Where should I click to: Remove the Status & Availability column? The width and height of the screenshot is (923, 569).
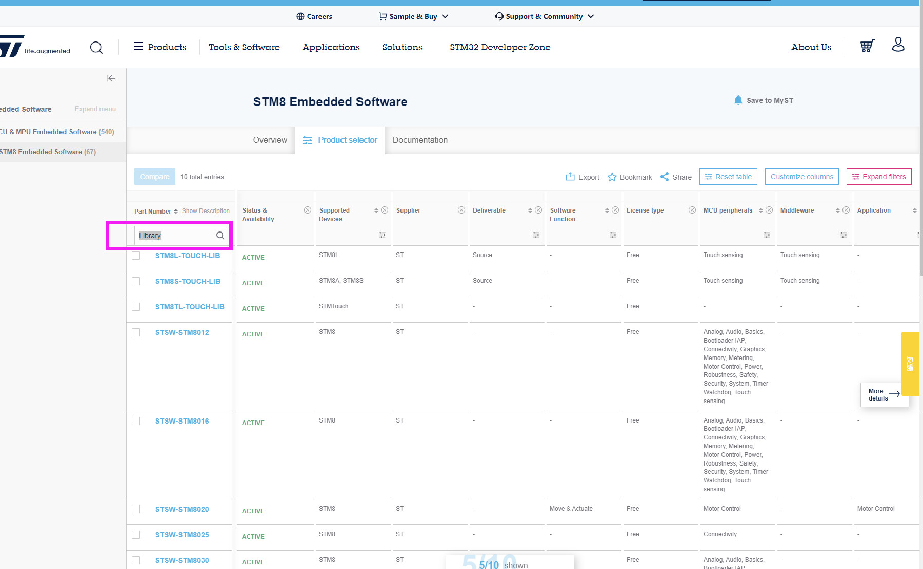pyautogui.click(x=308, y=210)
